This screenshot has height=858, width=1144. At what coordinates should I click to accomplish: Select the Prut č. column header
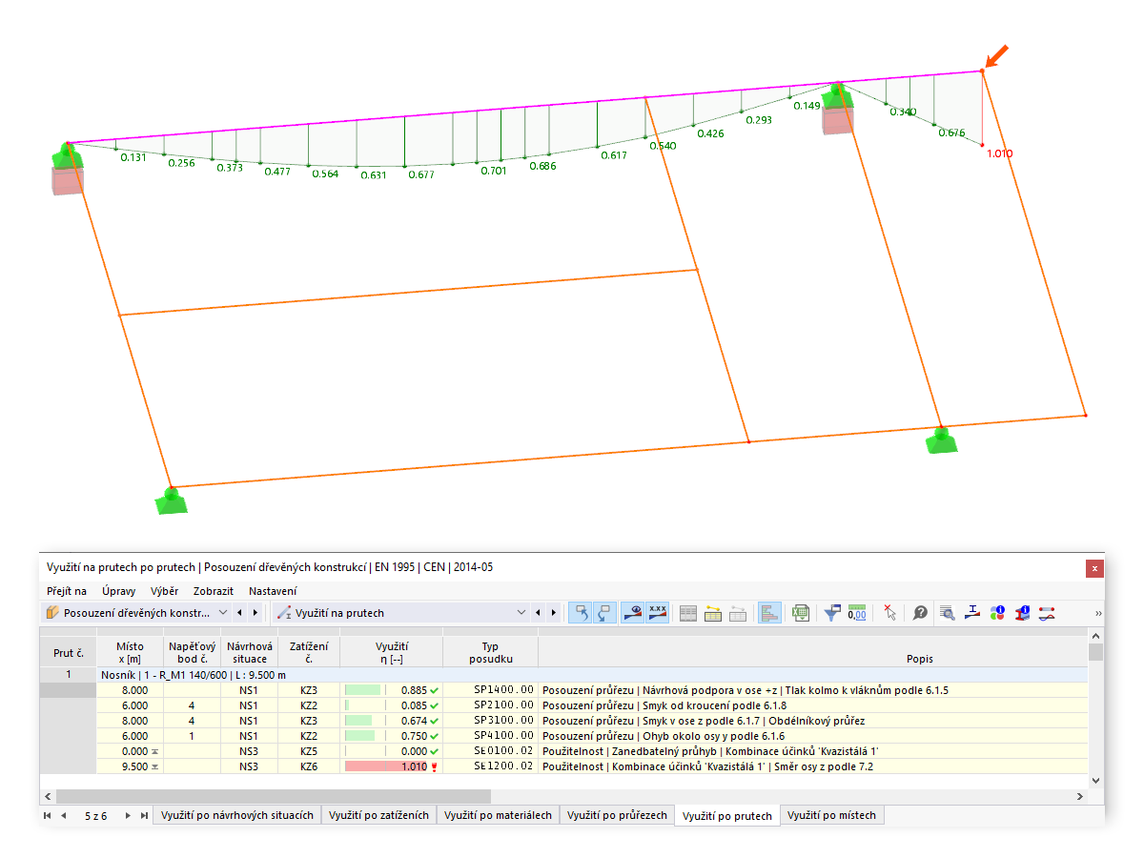[68, 652]
